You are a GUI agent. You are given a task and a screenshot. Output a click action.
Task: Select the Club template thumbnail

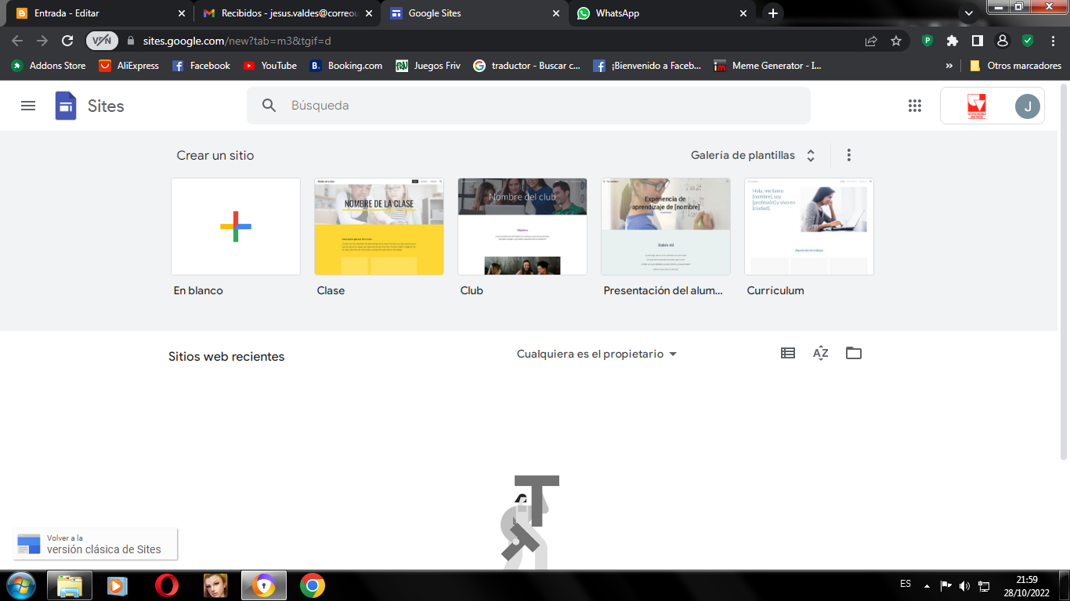point(522,226)
